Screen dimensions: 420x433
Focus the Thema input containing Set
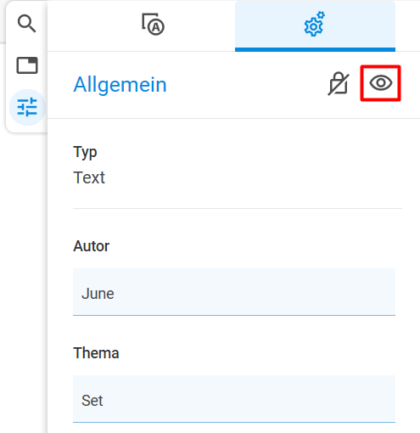tap(234, 399)
